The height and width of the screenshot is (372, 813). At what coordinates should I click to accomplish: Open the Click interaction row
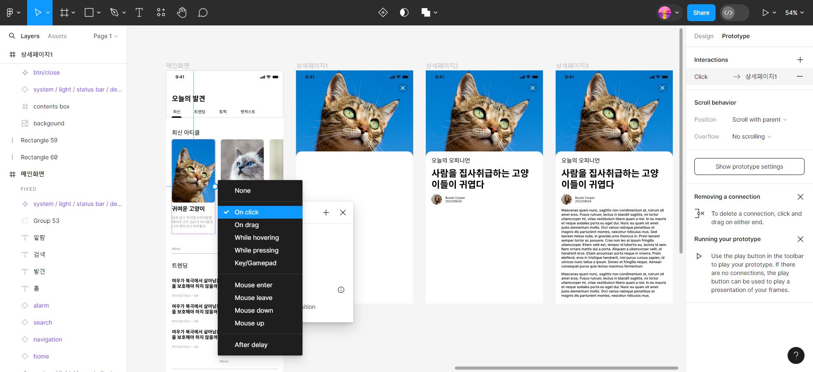749,77
